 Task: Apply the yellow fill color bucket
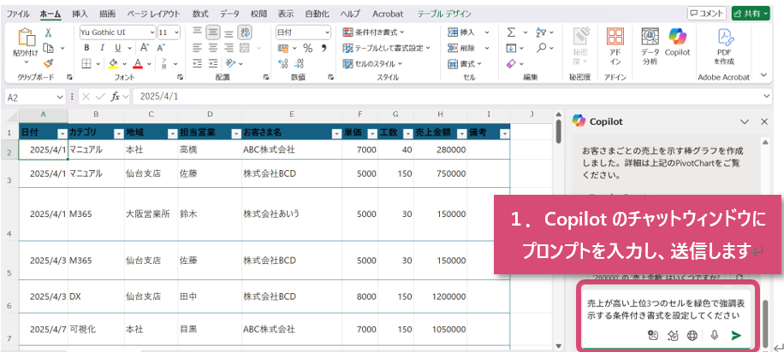114,63
